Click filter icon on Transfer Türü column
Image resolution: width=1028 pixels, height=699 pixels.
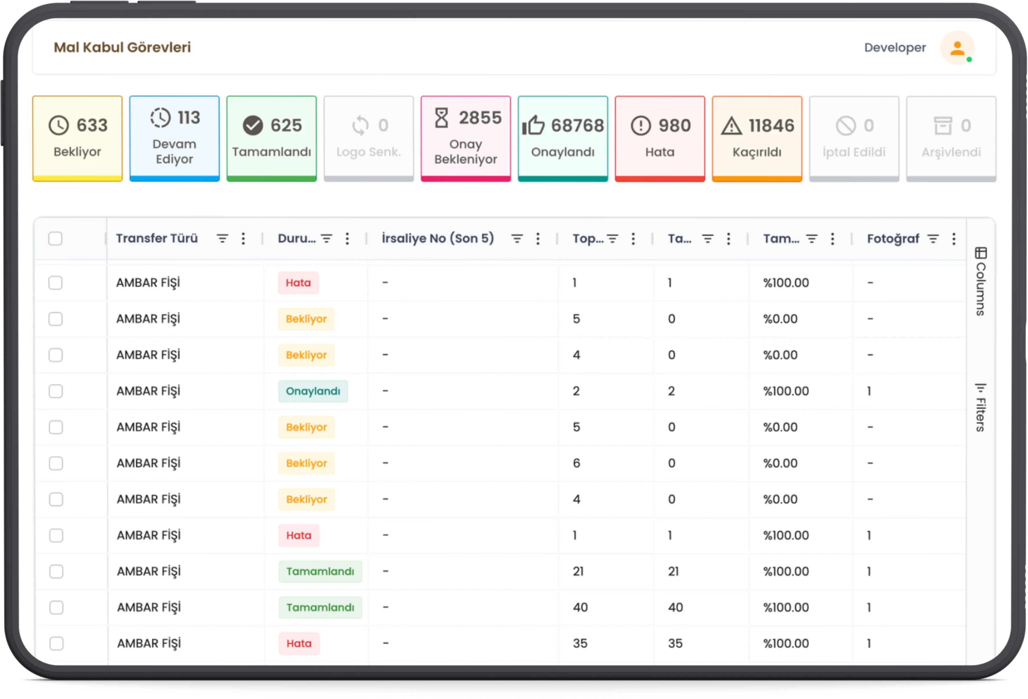222,239
